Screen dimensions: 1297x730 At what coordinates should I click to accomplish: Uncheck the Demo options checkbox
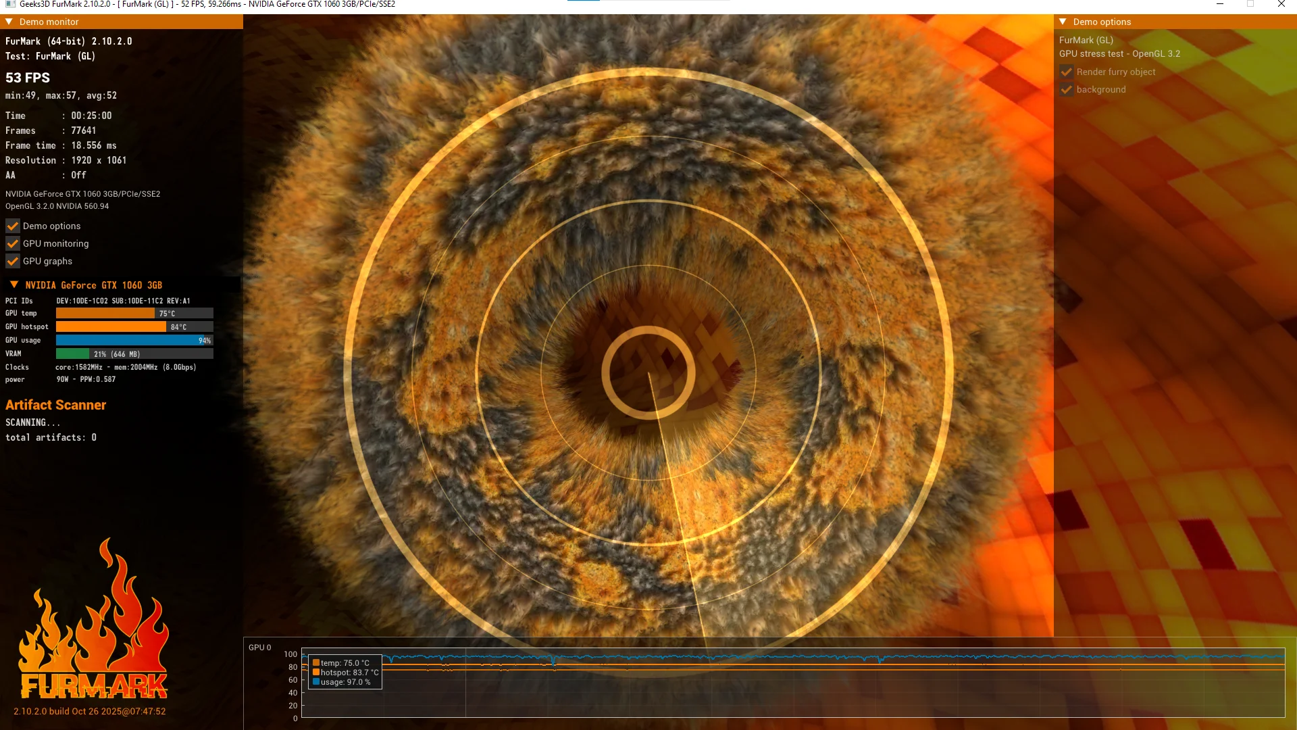(x=13, y=226)
